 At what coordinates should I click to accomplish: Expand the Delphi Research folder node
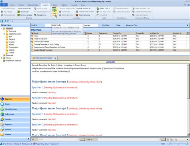[4, 34]
